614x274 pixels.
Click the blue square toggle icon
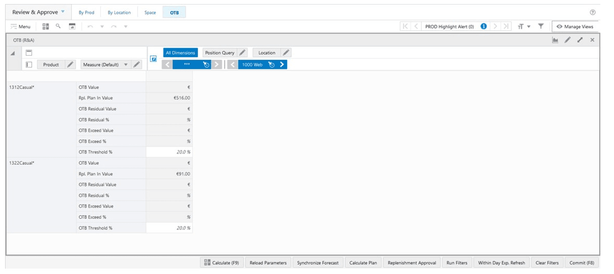[x=153, y=59]
